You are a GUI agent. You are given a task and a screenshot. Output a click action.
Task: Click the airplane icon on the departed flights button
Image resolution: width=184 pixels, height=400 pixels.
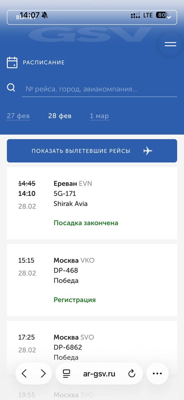click(147, 151)
